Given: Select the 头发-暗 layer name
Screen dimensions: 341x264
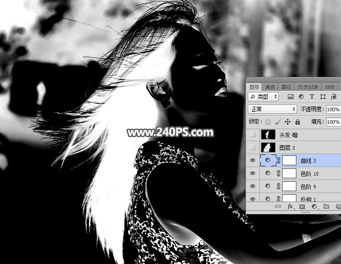Looking at the screenshot, I should pyautogui.click(x=289, y=135).
